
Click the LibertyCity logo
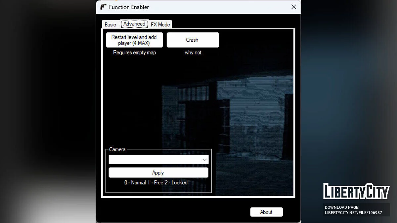(x=356, y=191)
